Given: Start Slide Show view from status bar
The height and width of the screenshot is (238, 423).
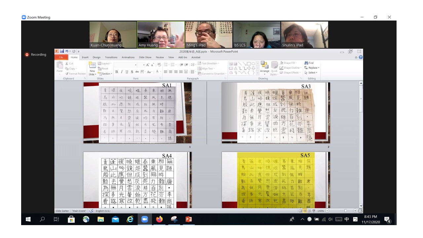Looking at the screenshot, I should coord(314,211).
